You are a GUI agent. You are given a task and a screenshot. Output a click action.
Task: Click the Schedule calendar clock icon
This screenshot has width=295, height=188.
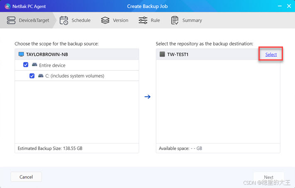(x=64, y=20)
